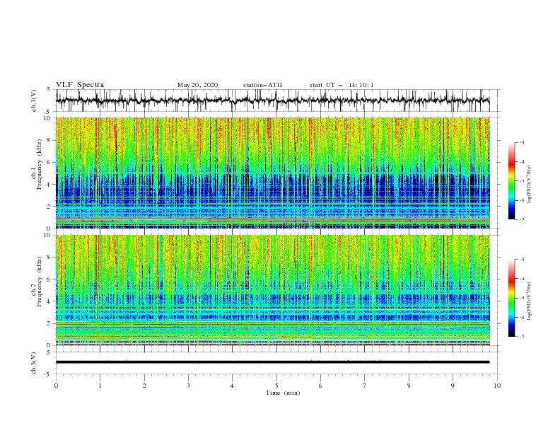Click the ch.1(V) waveform axis label
Image resolution: width=560 pixels, height=433 pixels.
[34, 100]
